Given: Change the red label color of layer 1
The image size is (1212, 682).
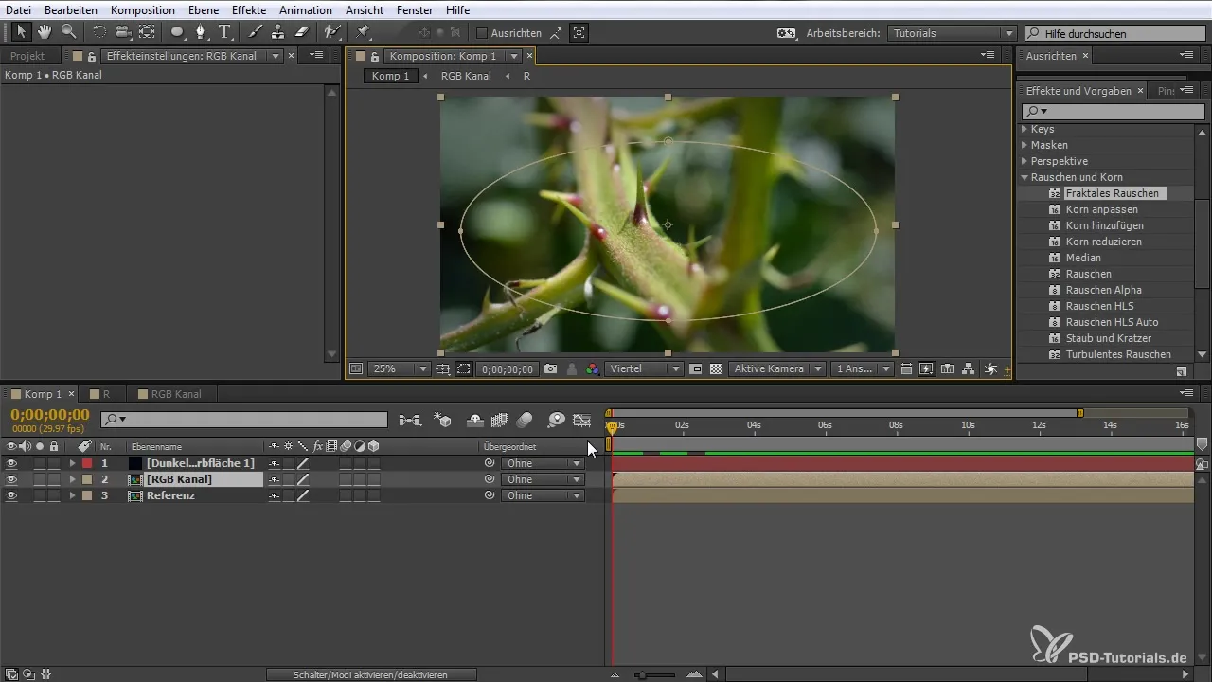Looking at the screenshot, I should click(x=87, y=463).
